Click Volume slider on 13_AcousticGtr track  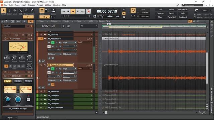(x=70, y=46)
